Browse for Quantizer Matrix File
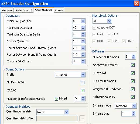The height and width of the screenshot is (124, 140). [82, 119]
